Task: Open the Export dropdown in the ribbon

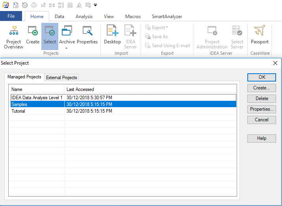Action: (157, 28)
